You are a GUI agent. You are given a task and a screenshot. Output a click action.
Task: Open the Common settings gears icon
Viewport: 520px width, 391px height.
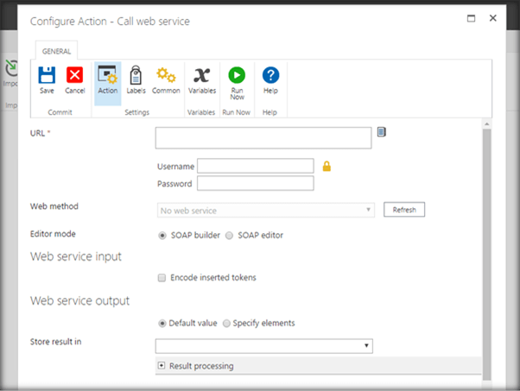166,75
